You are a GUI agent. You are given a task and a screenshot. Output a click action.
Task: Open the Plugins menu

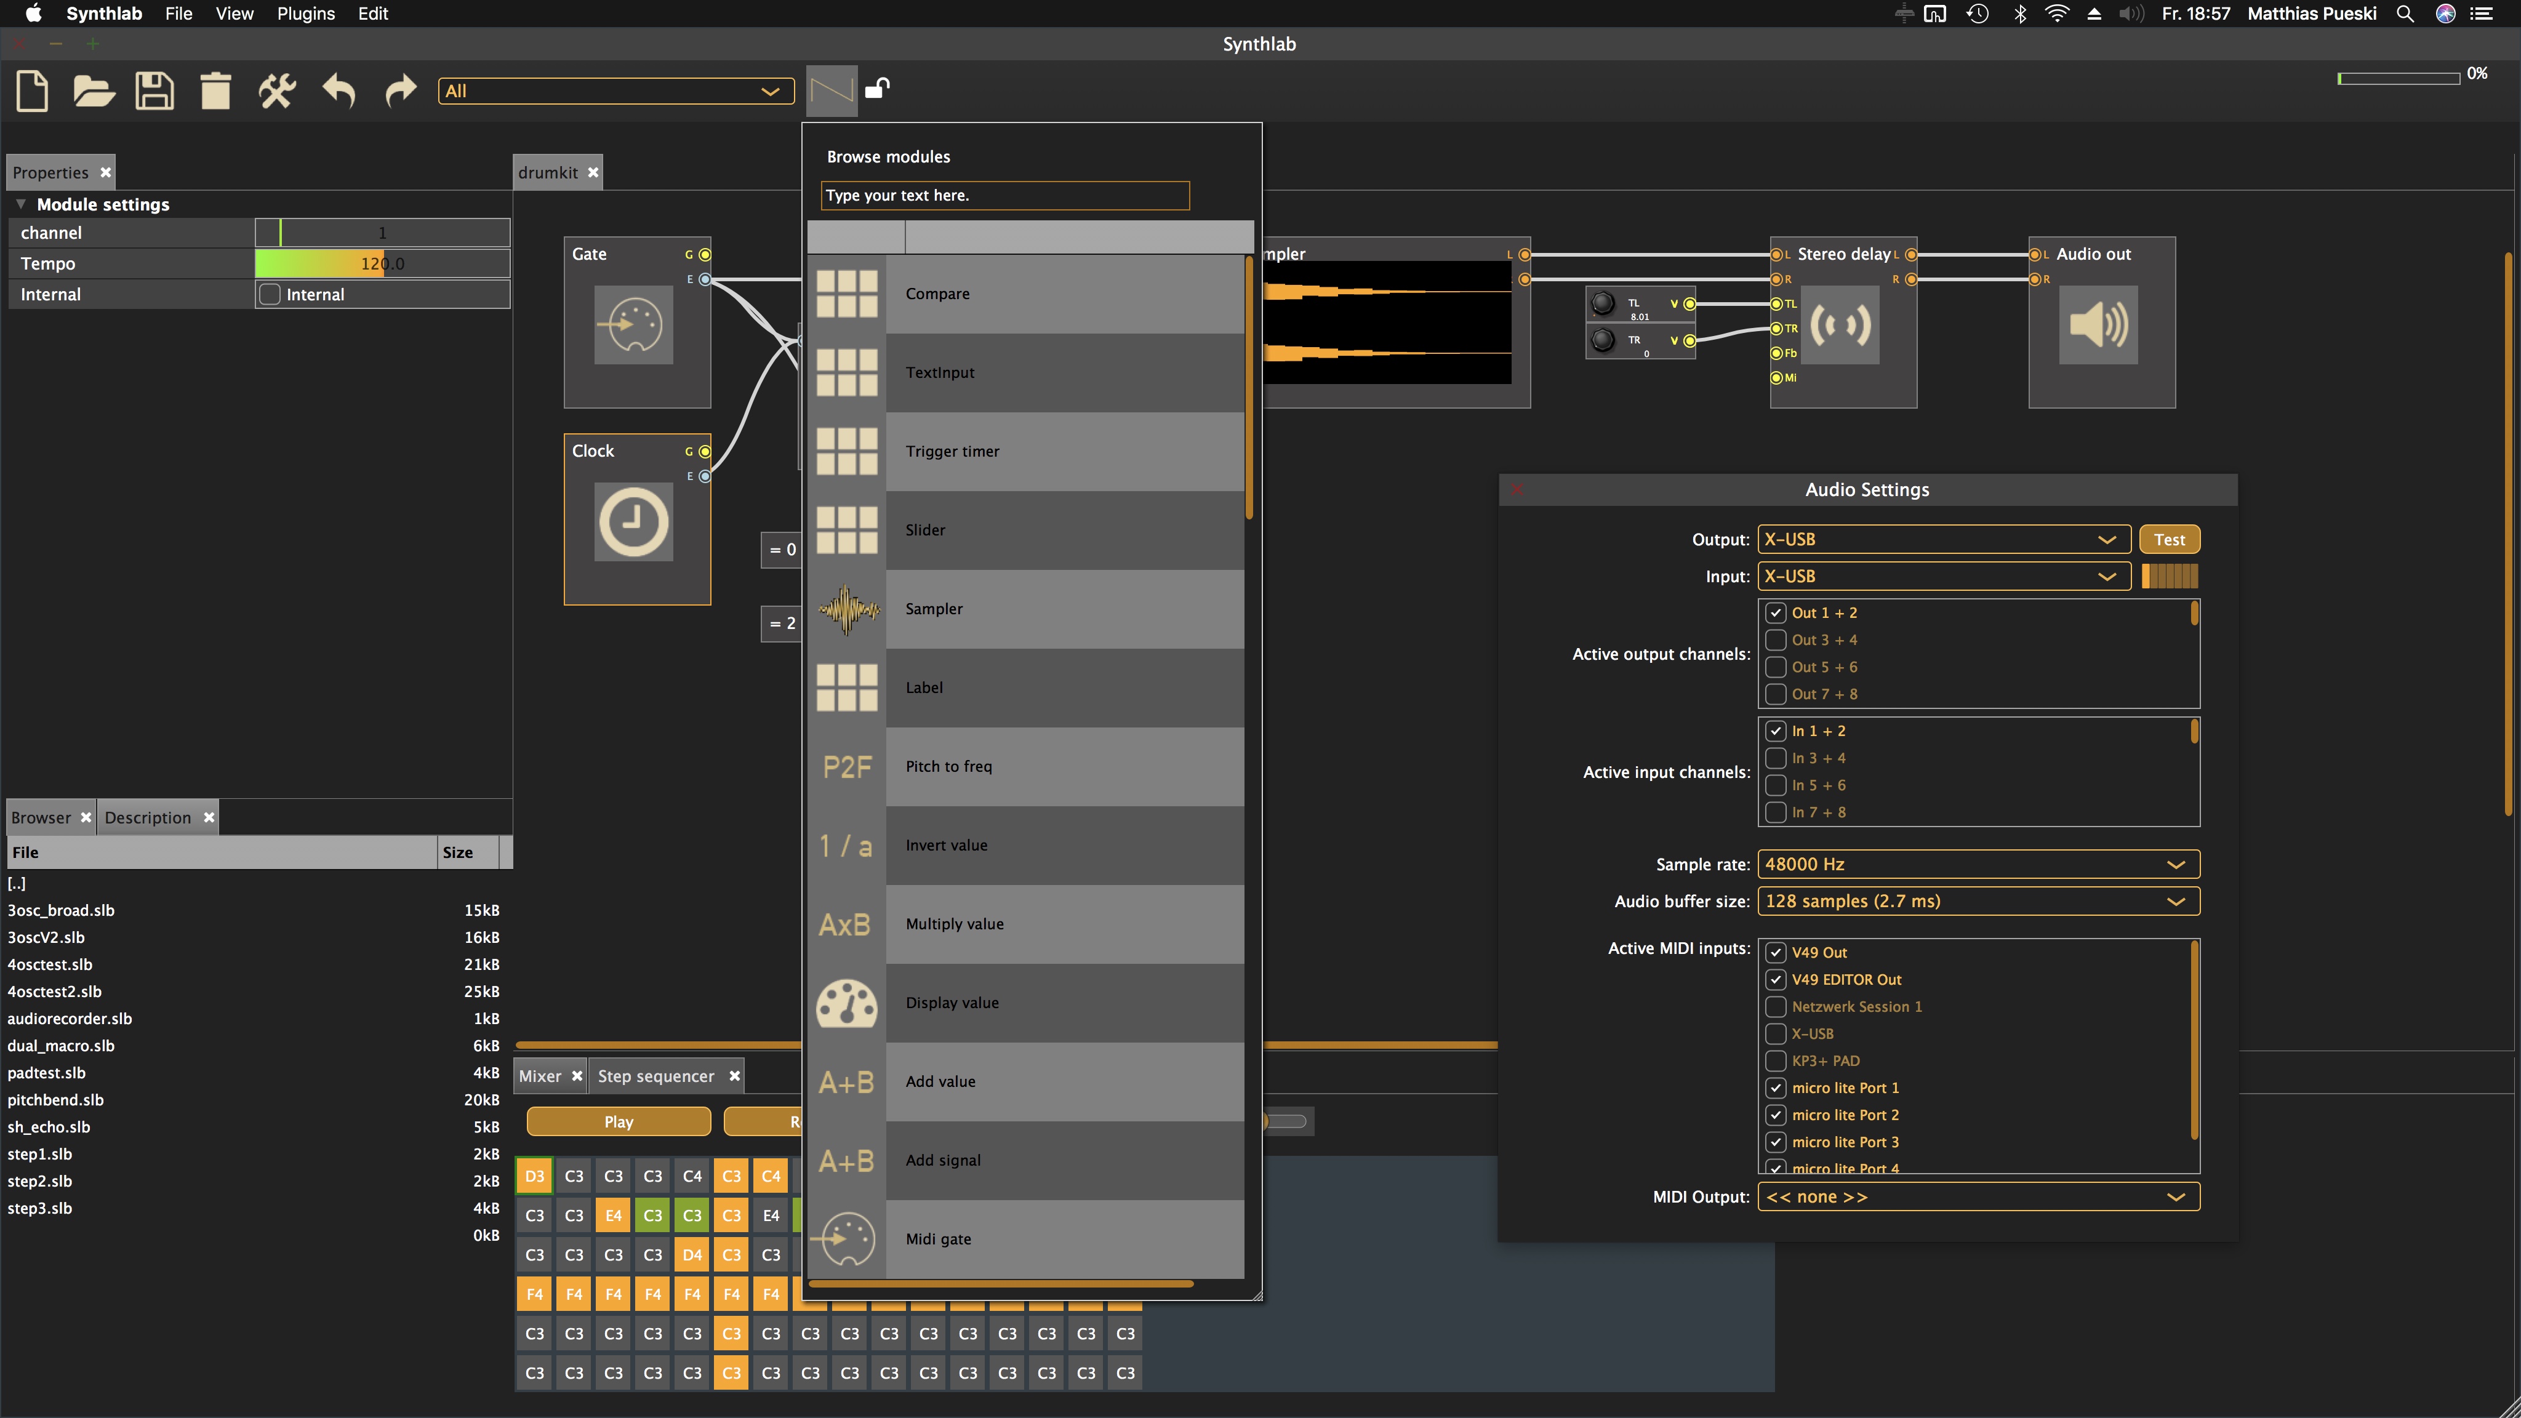(305, 14)
